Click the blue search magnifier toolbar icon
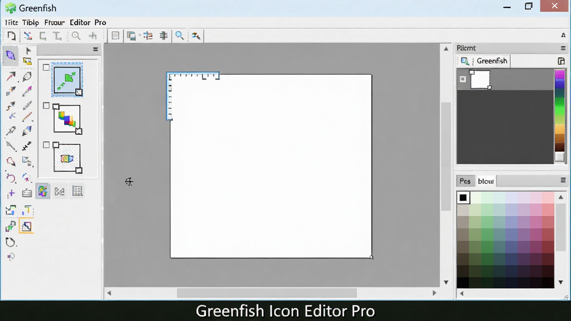Screen dimensions: 571x321 [180, 36]
